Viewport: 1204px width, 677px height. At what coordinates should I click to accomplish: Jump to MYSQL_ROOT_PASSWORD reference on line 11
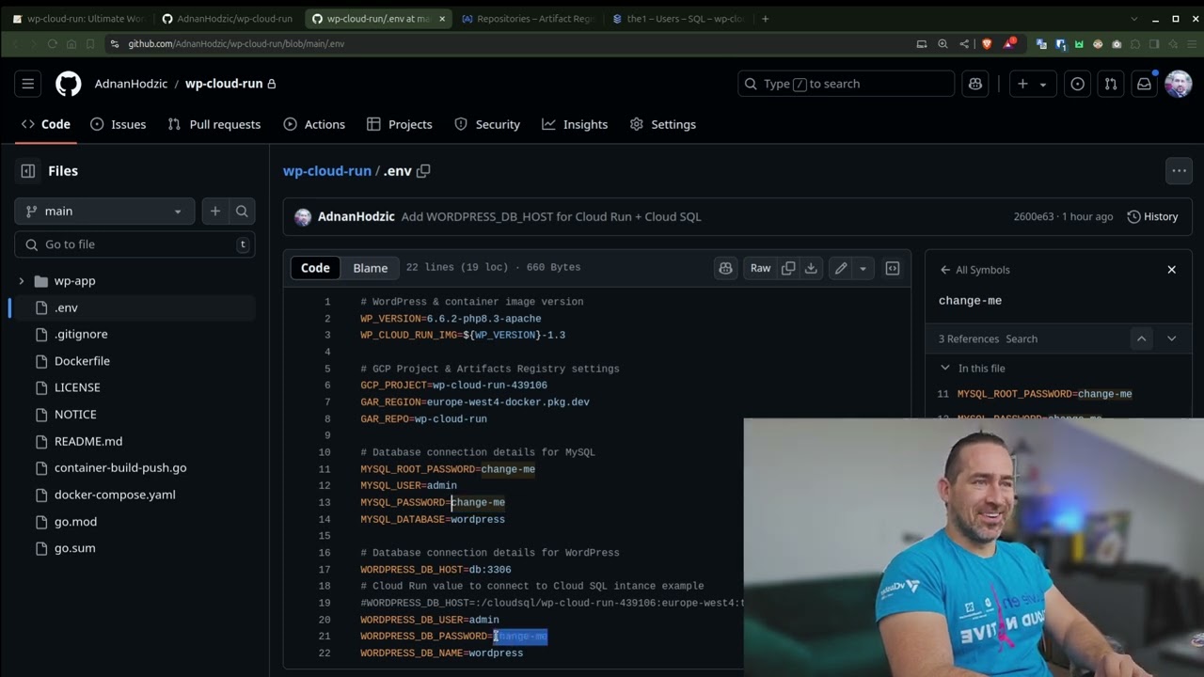1044,394
